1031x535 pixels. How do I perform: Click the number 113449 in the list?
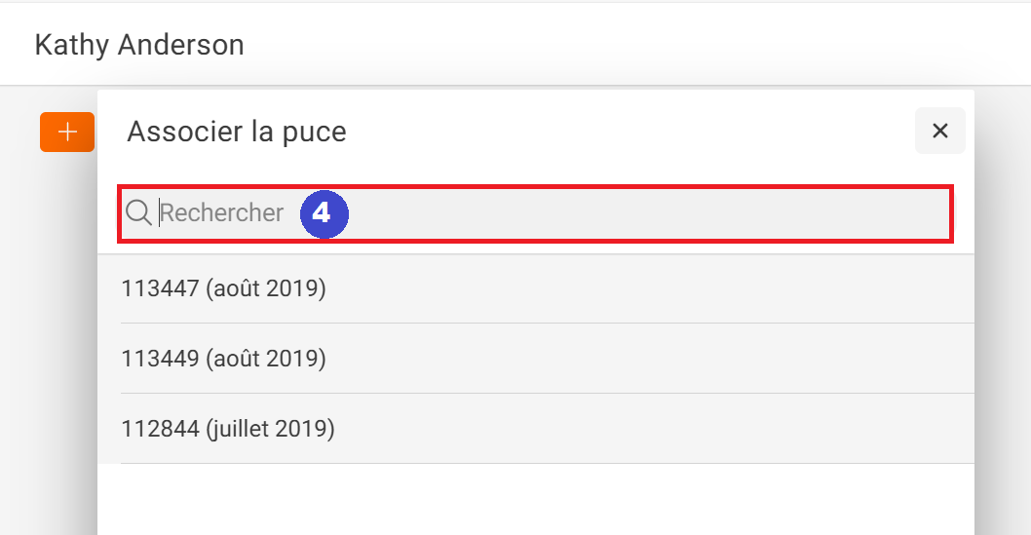(x=161, y=359)
